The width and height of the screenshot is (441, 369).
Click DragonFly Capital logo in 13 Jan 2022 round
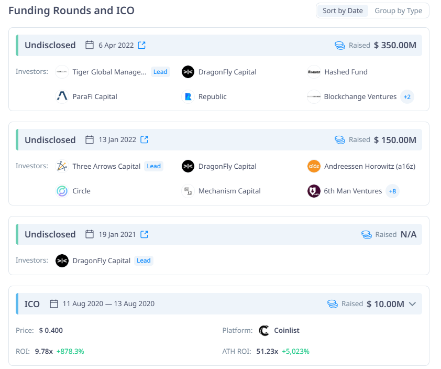click(x=188, y=166)
